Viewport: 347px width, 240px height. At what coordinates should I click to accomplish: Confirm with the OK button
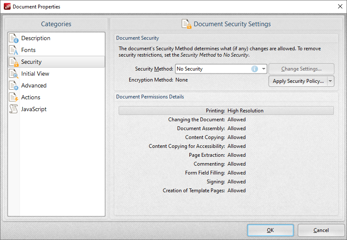[x=270, y=230]
